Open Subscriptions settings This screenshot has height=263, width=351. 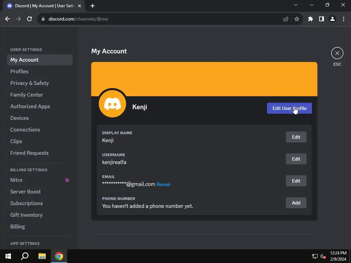[x=40, y=203]
